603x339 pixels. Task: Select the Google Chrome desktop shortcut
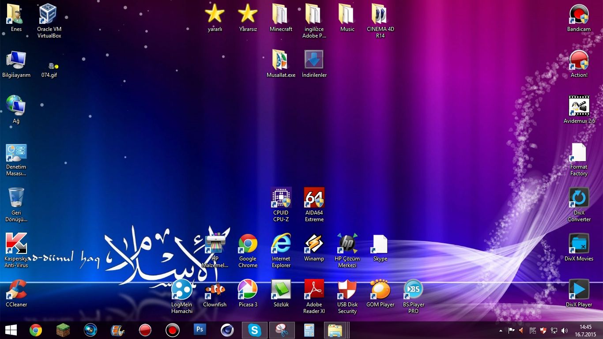coord(248,250)
